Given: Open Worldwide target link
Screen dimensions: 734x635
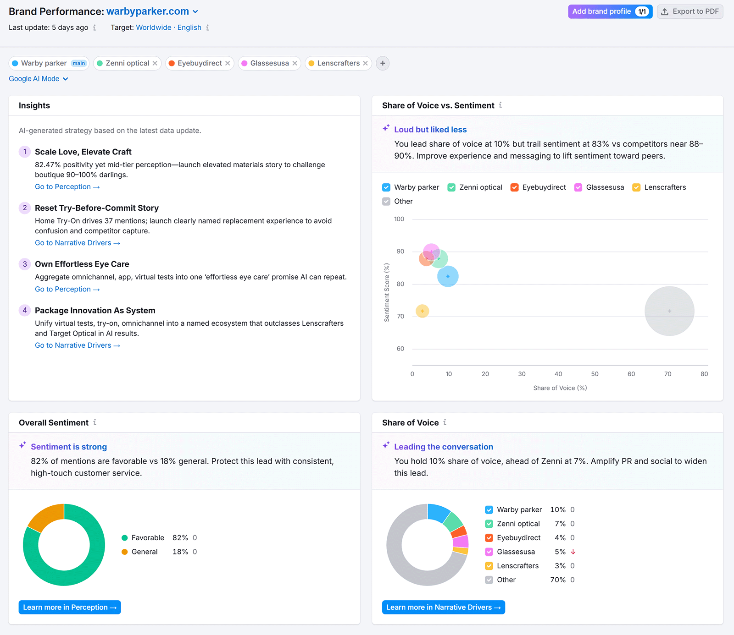Looking at the screenshot, I should coord(153,27).
